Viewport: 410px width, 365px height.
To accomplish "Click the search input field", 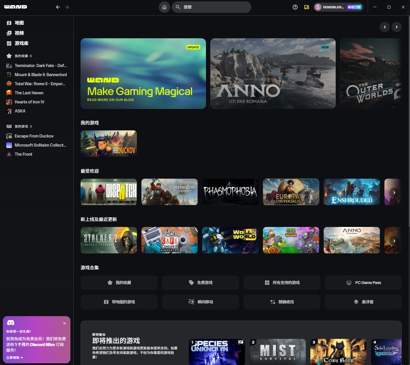I will pyautogui.click(x=214, y=7).
